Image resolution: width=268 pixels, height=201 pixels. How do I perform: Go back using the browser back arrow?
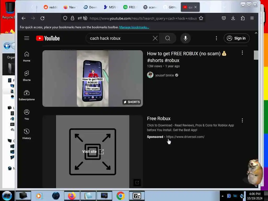(23, 18)
